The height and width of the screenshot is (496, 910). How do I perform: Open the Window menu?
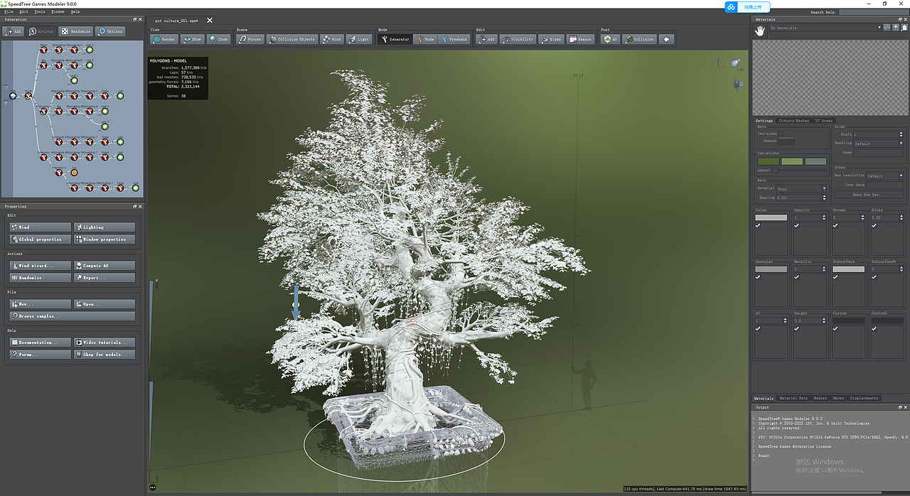coord(58,11)
